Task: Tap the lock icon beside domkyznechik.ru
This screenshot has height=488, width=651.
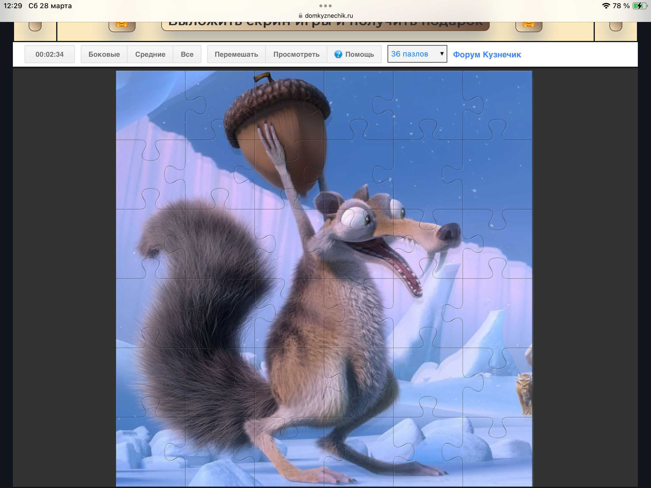Action: coord(301,16)
